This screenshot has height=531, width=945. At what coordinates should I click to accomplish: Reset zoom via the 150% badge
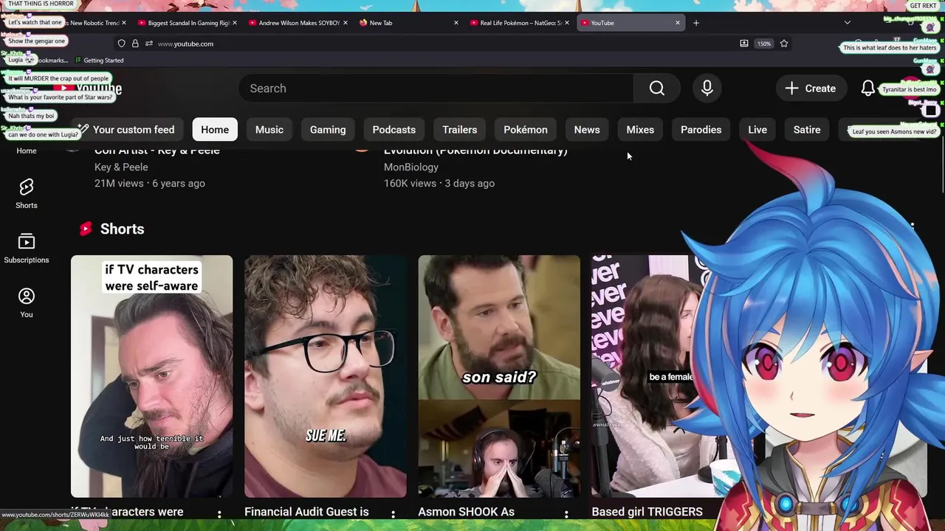764,44
